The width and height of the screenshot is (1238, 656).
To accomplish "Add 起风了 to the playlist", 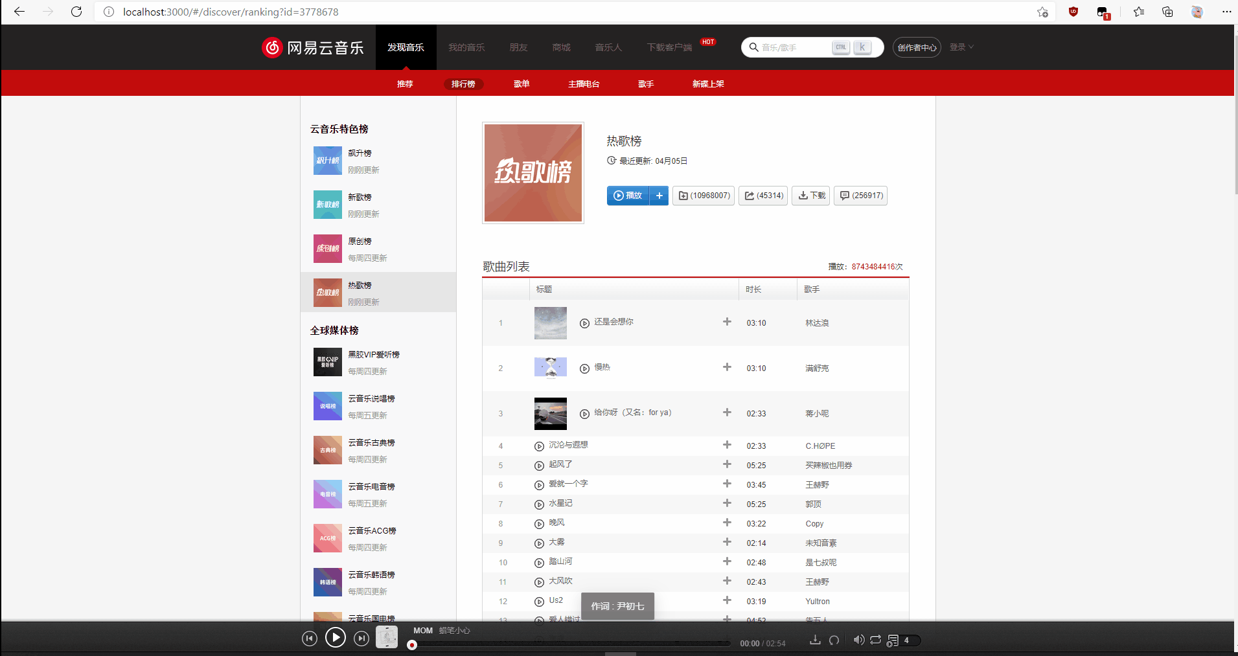I will [x=727, y=464].
